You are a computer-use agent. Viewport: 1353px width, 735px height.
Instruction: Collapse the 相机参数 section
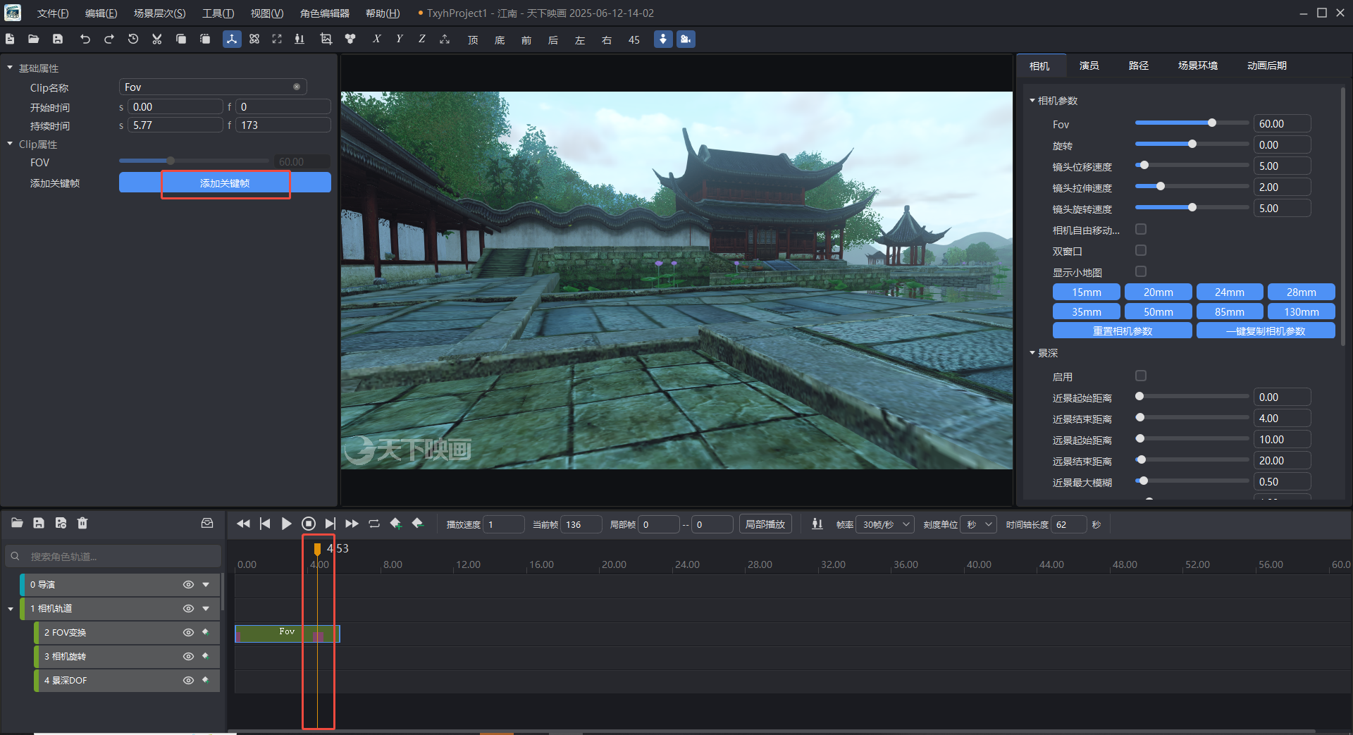(1032, 101)
